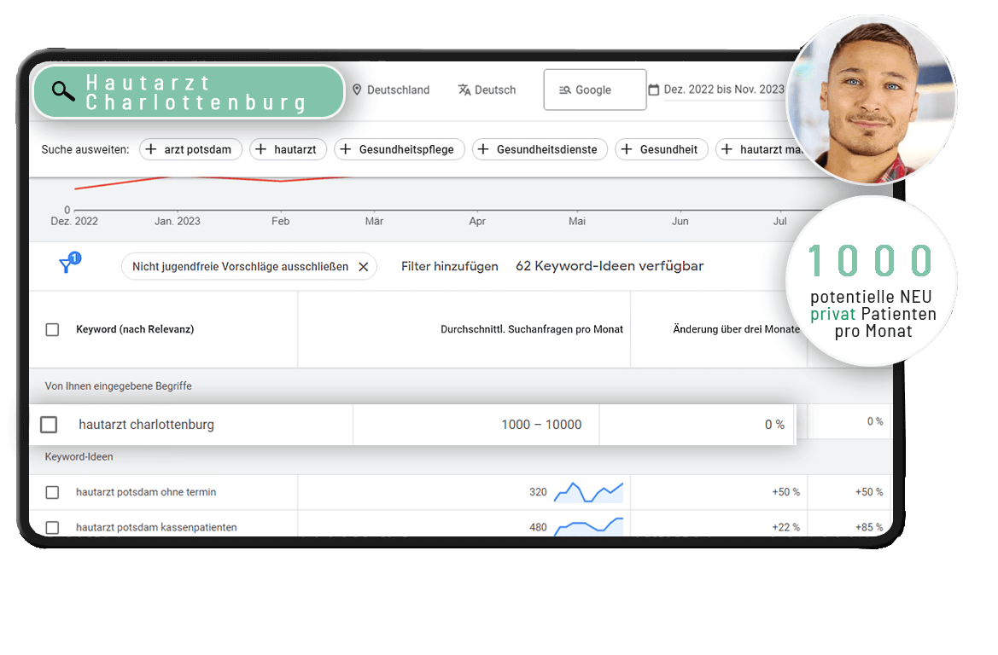Open the Google search network dropdown
The width and height of the screenshot is (998, 655).
(x=594, y=90)
